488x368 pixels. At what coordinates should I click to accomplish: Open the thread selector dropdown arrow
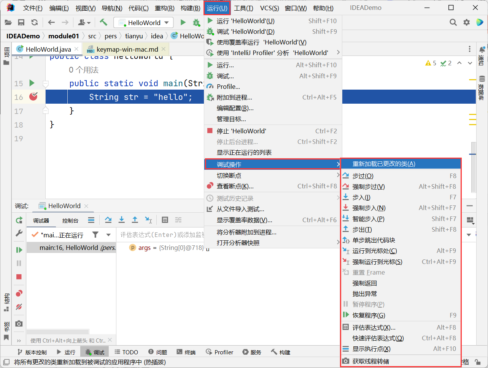coord(108,235)
